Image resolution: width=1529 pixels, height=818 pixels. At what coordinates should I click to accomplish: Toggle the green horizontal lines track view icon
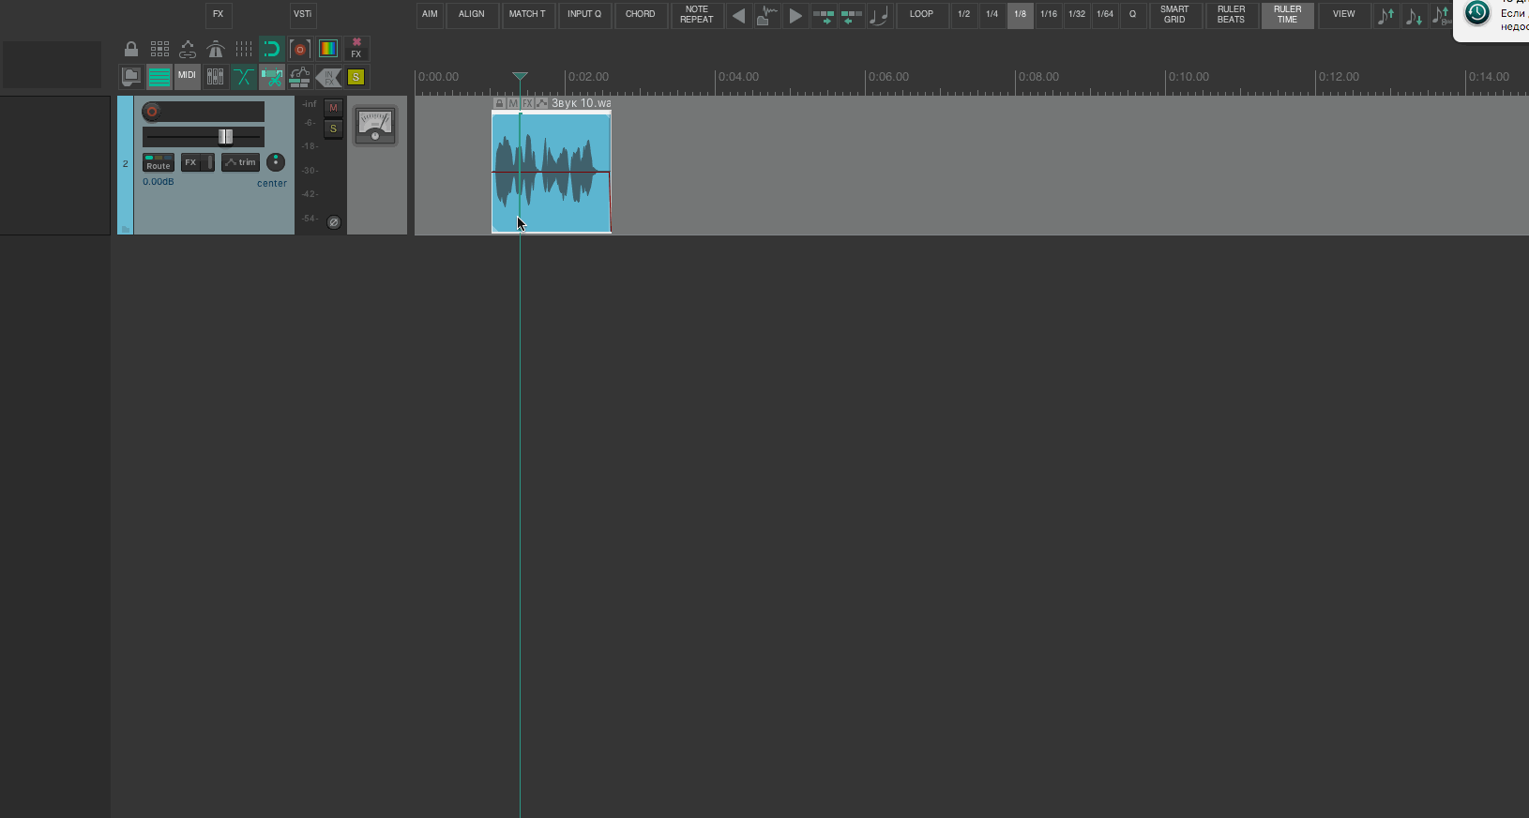(159, 77)
